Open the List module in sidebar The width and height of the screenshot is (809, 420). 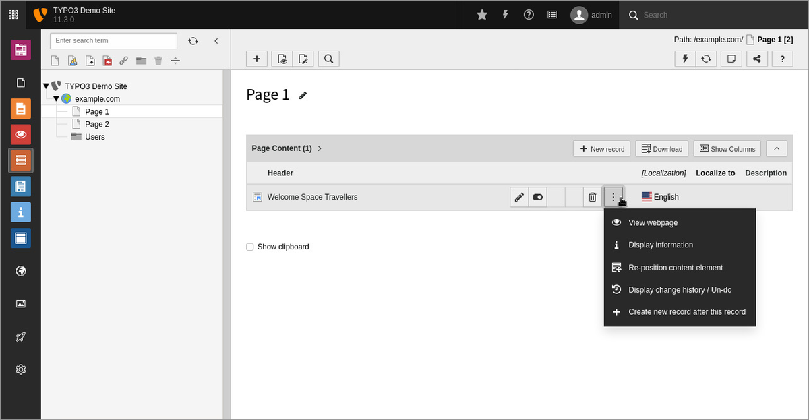point(21,160)
